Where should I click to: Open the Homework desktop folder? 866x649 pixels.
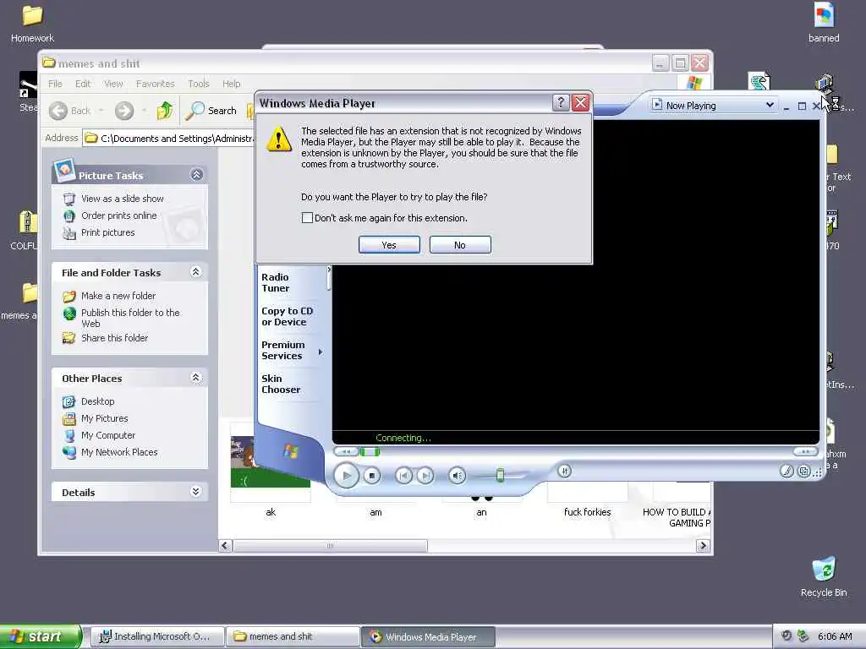coord(32,23)
